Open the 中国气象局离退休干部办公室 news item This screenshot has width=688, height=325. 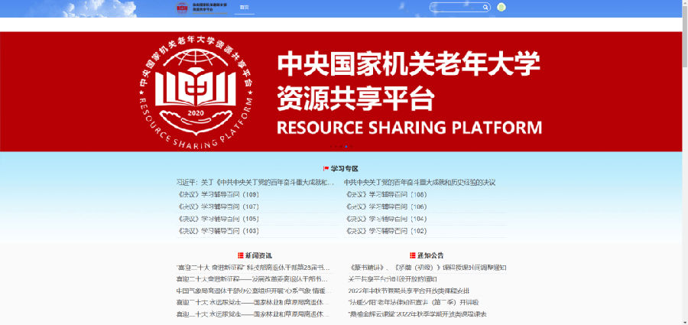pos(251,291)
